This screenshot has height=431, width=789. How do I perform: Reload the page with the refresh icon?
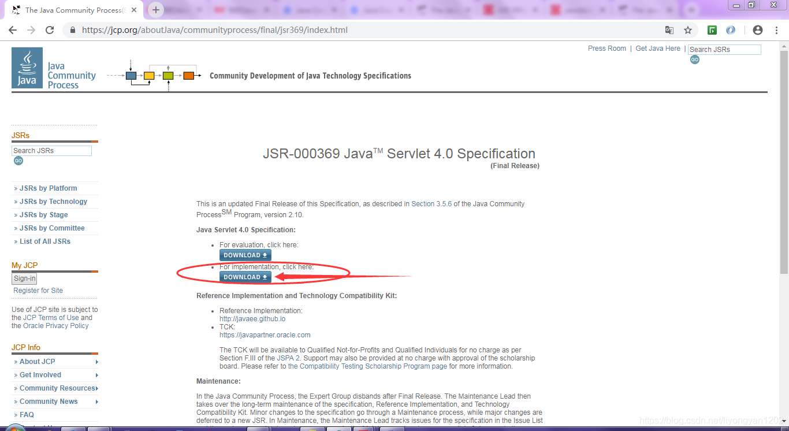(x=50, y=30)
